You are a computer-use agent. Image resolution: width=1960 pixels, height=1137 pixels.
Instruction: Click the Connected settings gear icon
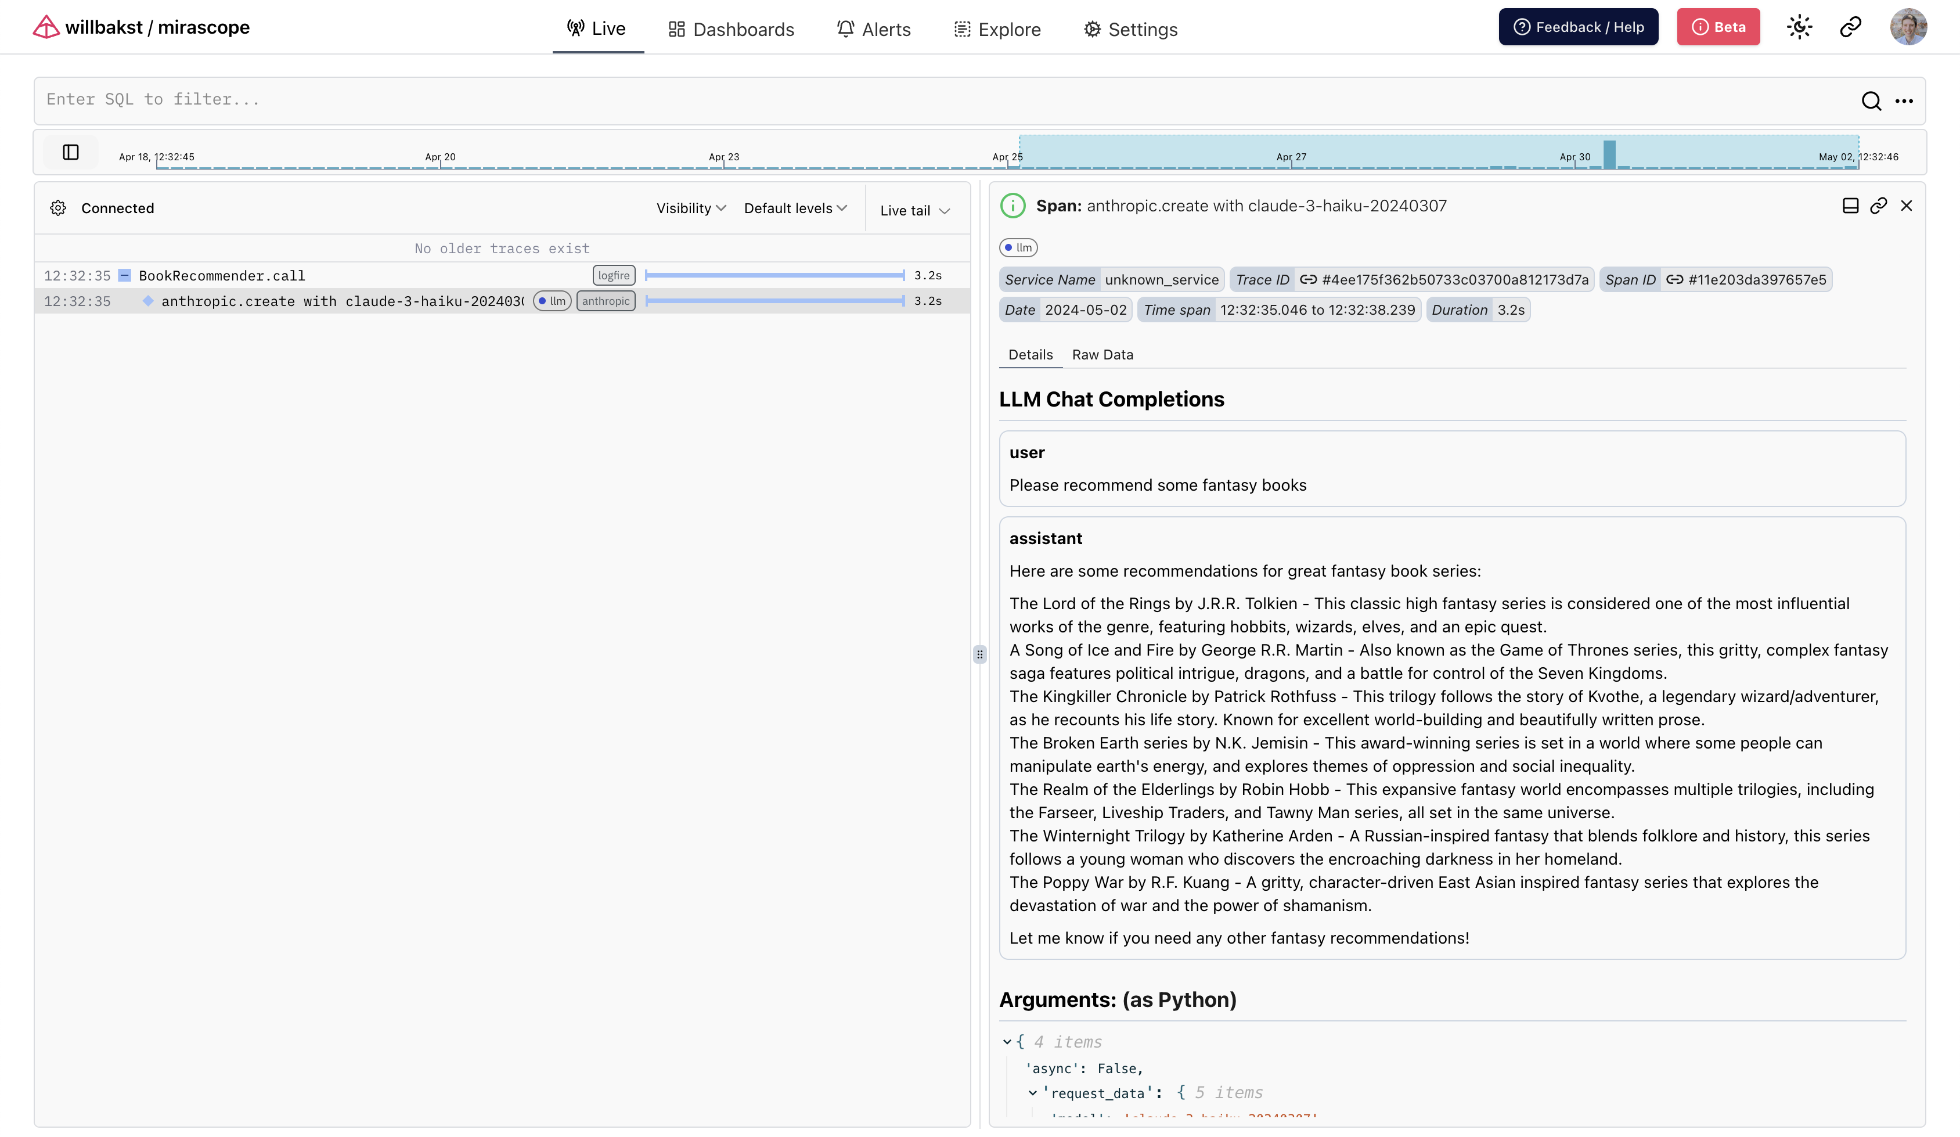pyautogui.click(x=58, y=208)
